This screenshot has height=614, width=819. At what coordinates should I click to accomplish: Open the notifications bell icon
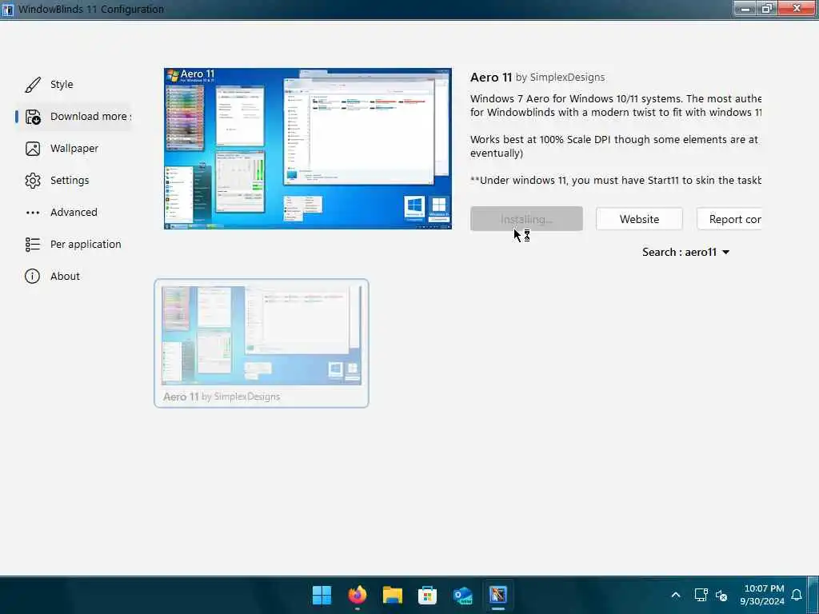tap(797, 595)
